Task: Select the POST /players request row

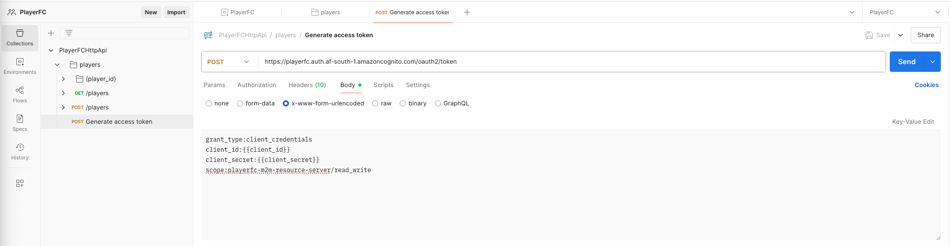Action: (x=117, y=107)
